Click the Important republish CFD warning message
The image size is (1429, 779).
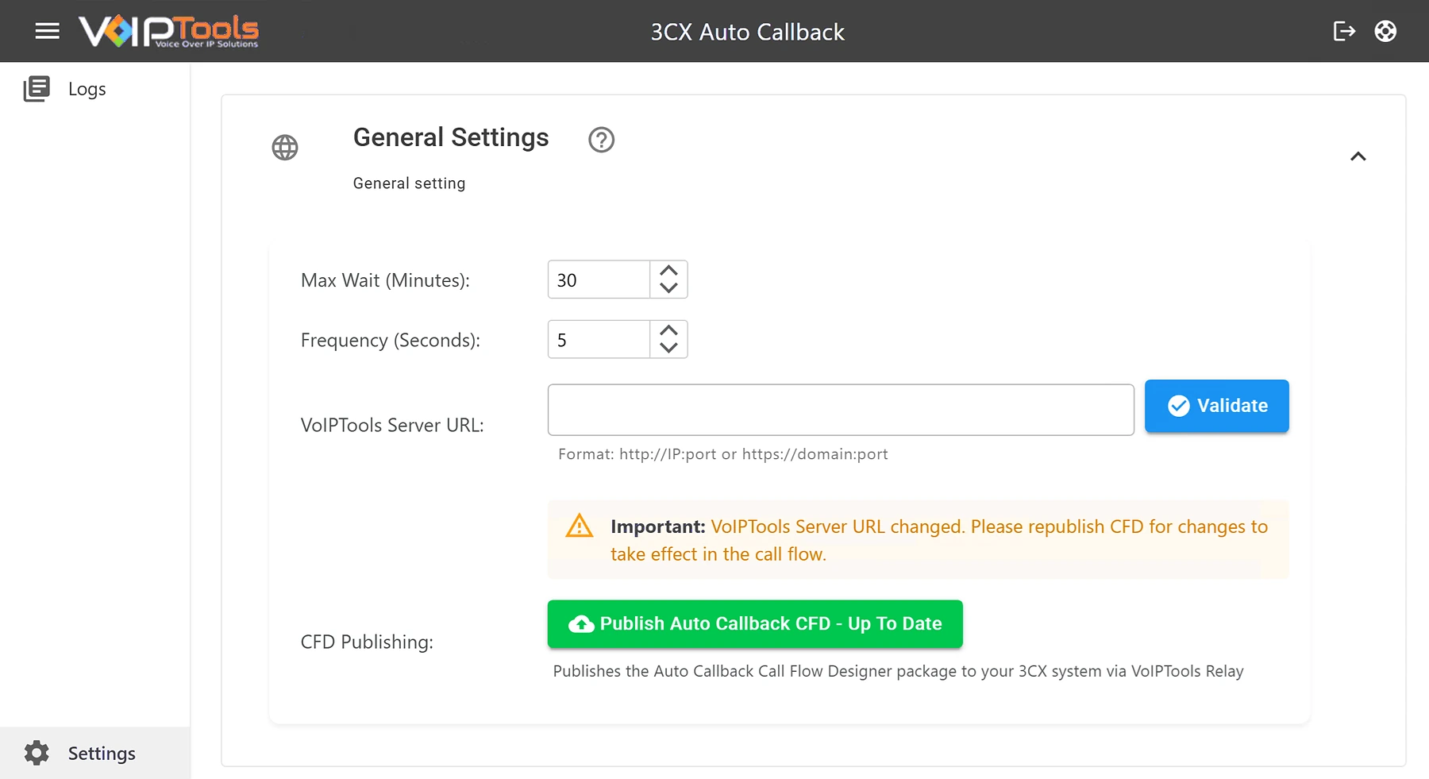pyautogui.click(x=918, y=540)
